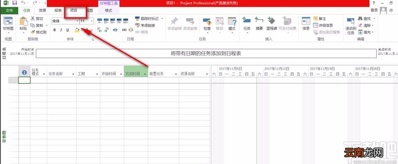Mark task 25% complete
Screen dimensions: 398x164
(106, 21)
